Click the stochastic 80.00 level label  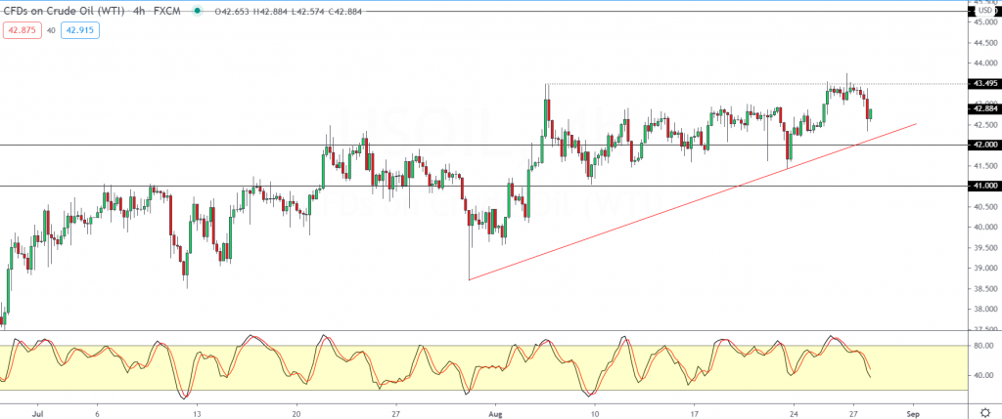(981, 346)
